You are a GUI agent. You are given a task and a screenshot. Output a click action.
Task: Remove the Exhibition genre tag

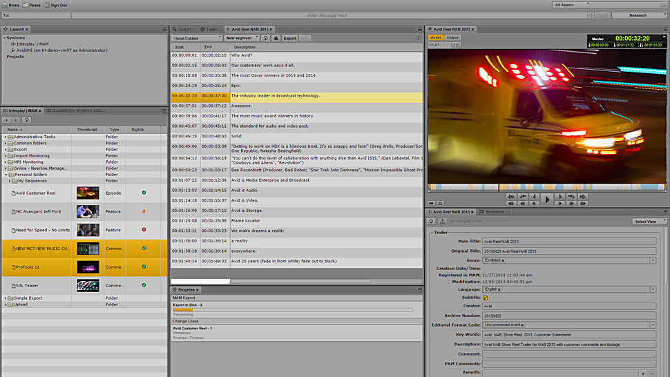click(x=504, y=260)
